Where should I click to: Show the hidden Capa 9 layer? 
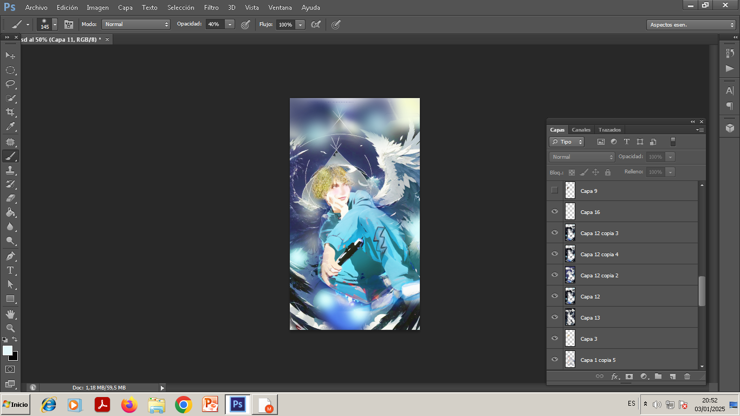(x=554, y=190)
